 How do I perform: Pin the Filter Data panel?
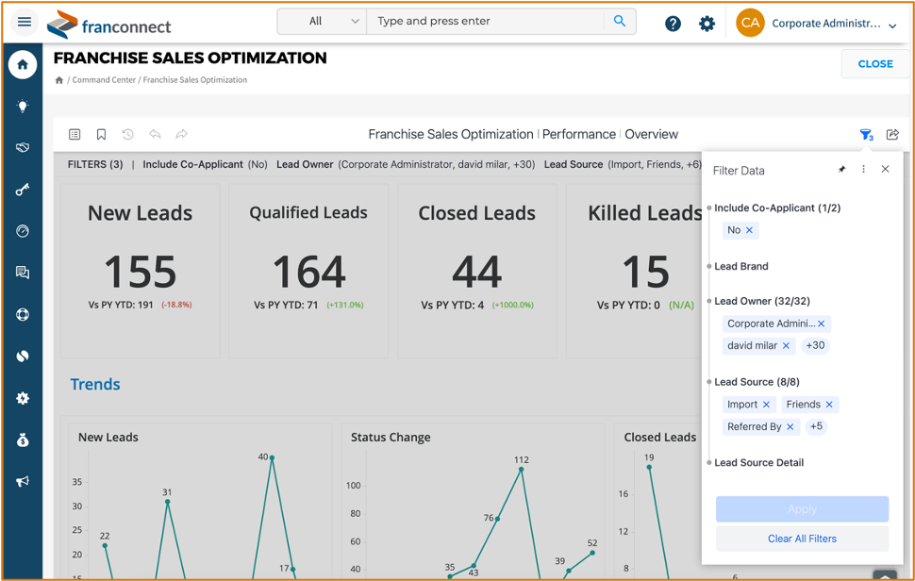coord(841,169)
